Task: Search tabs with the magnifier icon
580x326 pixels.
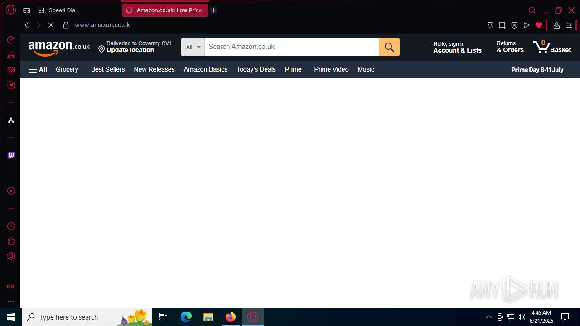Action: (532, 10)
